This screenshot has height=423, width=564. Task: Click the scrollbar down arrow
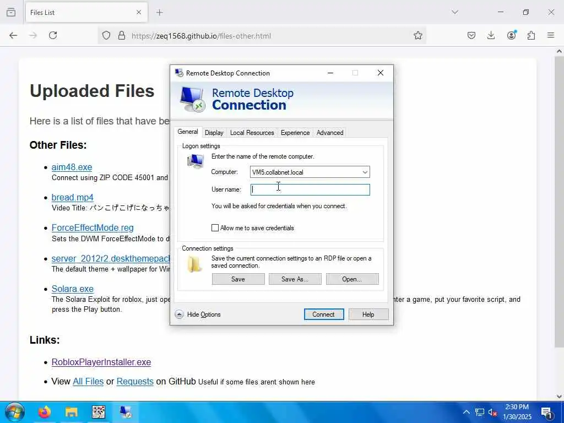pos(559,397)
